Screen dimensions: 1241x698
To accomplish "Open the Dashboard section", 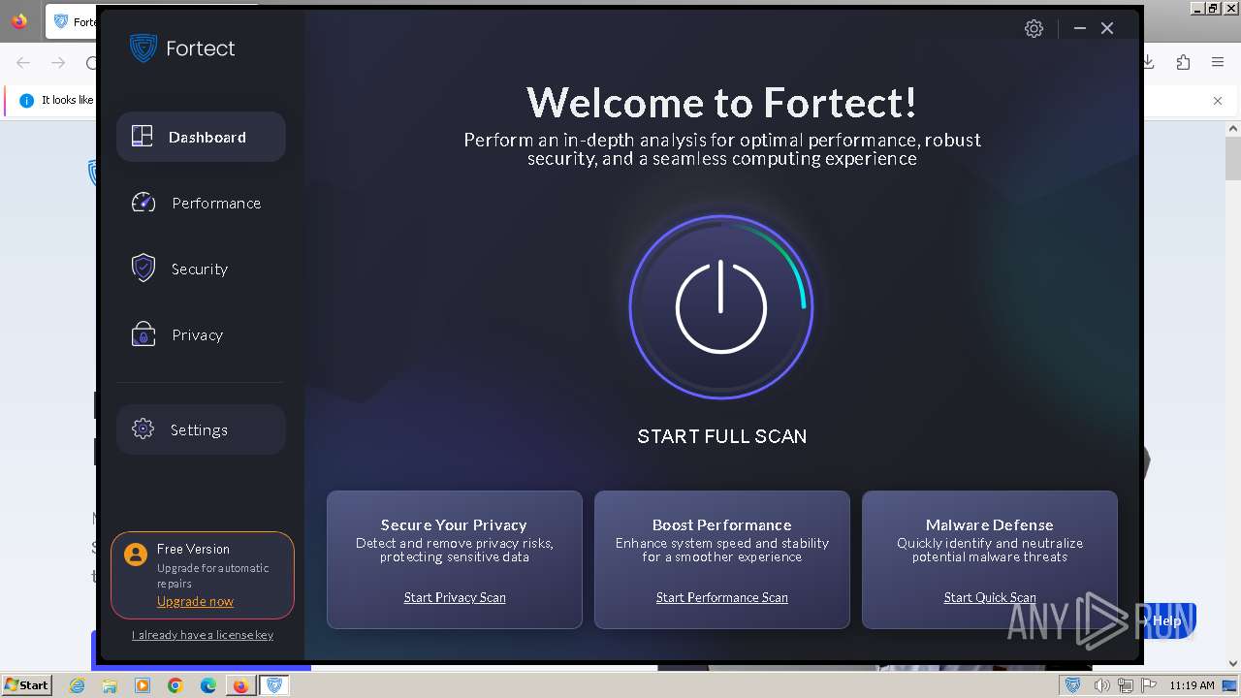I will point(201,137).
